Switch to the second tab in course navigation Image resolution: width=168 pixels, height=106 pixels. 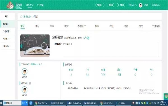click(x=37, y=26)
